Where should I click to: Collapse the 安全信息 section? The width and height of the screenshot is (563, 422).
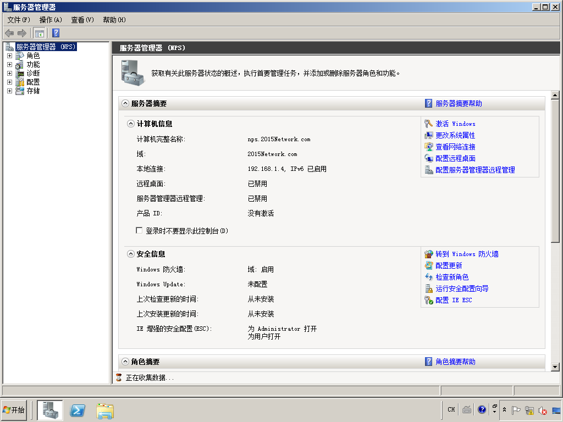tap(131, 254)
